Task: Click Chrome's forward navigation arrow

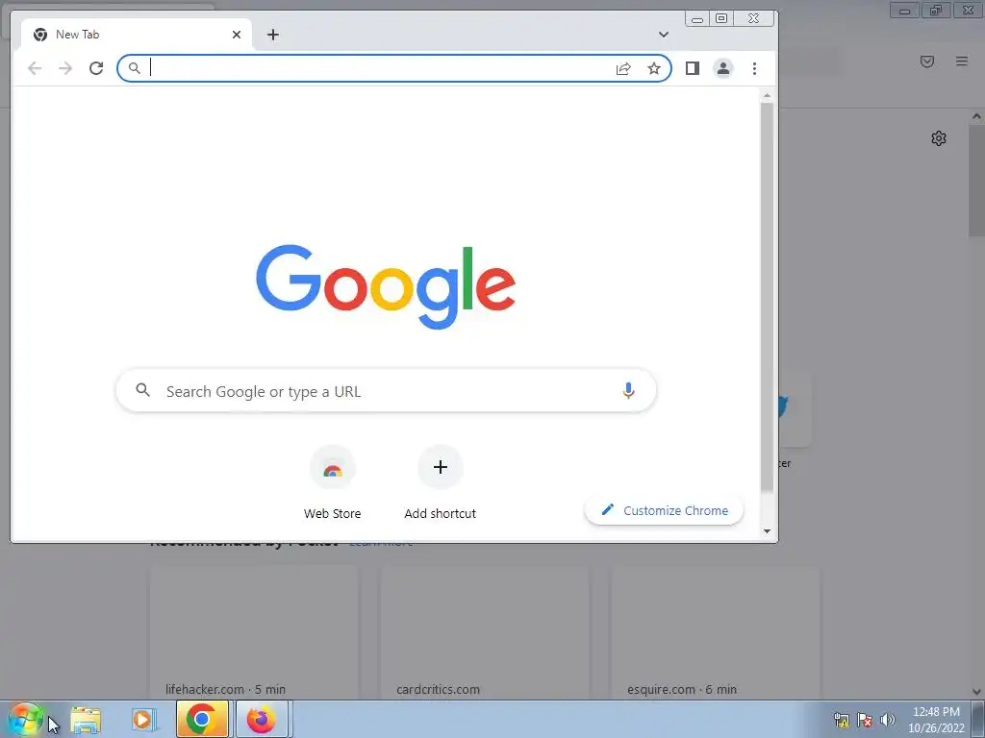Action: point(65,68)
